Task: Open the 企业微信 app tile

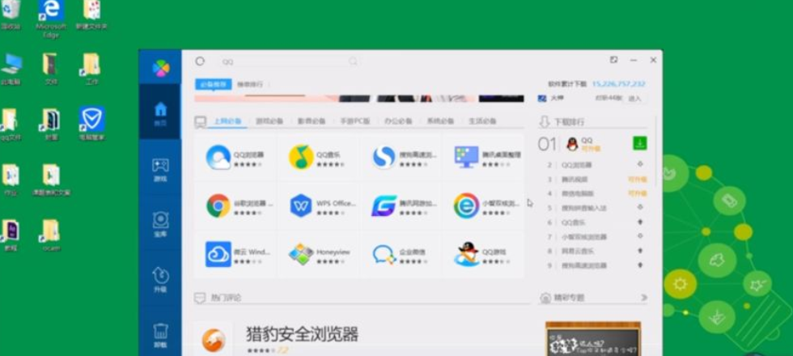Action: point(401,254)
